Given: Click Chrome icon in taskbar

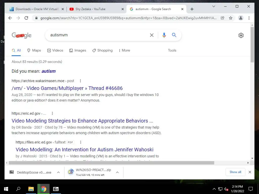Looking at the screenshot, I should (44, 189).
